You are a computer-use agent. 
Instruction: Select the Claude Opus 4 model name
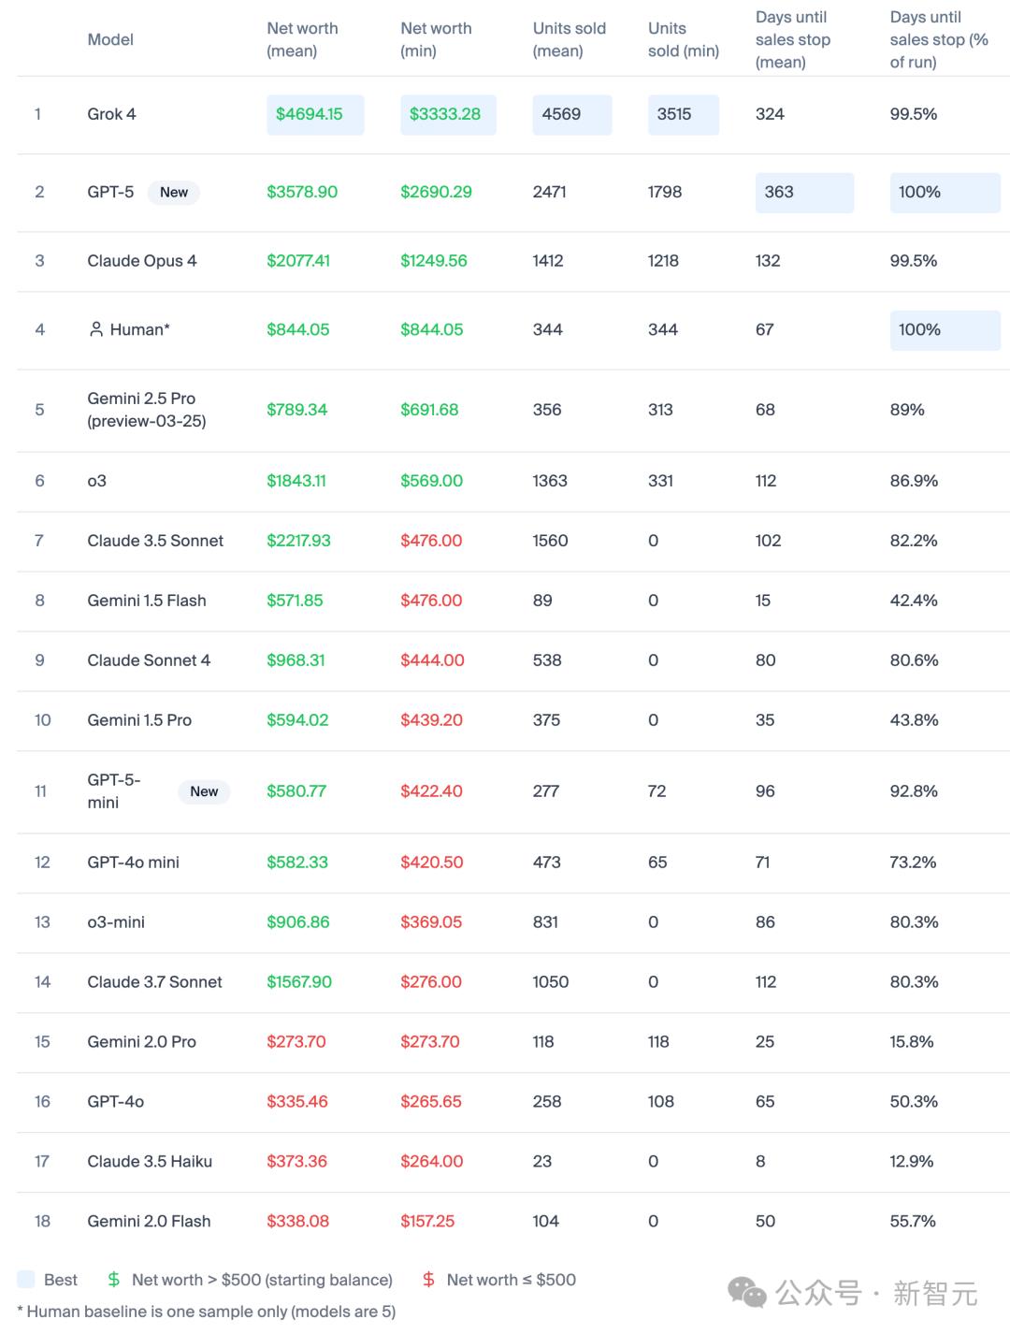142,261
